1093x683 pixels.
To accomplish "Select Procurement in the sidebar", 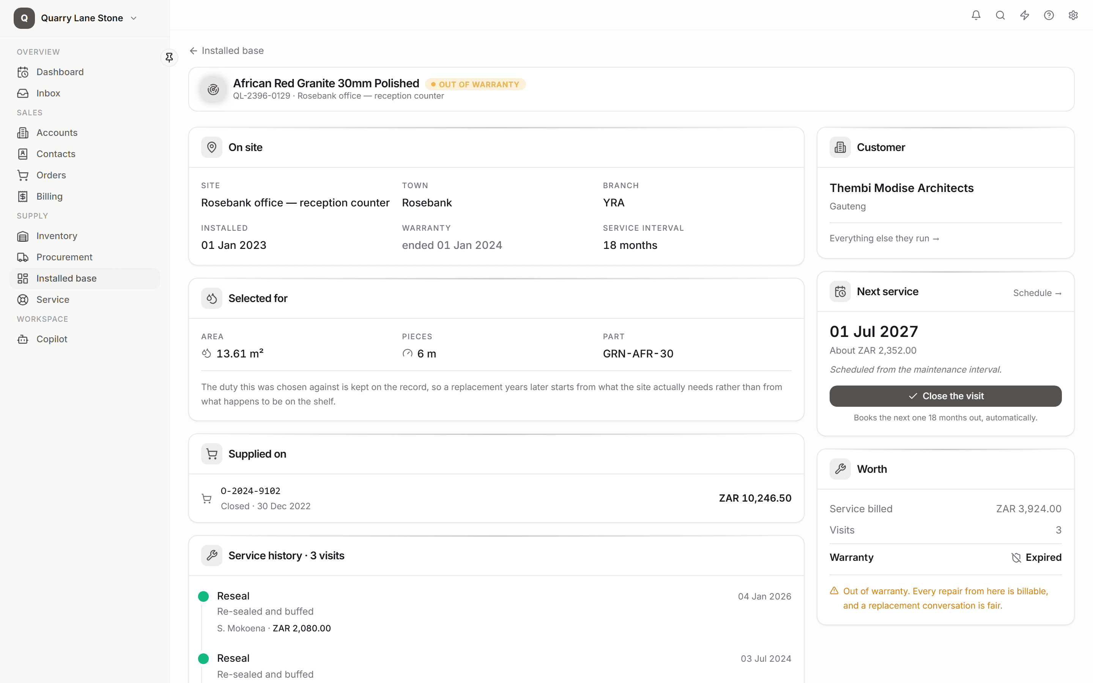I will [x=85, y=257].
